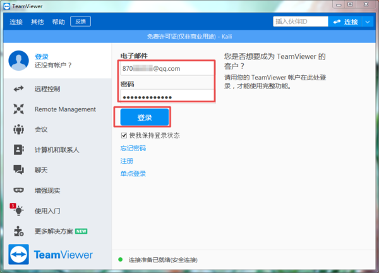Click the Getting Started lightbulb icon
The height and width of the screenshot is (273, 379).
18,210
